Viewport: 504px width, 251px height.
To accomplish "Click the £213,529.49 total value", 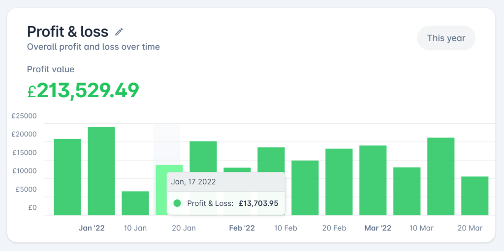I will pyautogui.click(x=83, y=90).
